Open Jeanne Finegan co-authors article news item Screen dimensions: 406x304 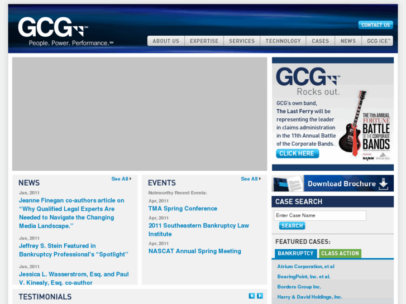tap(71, 213)
